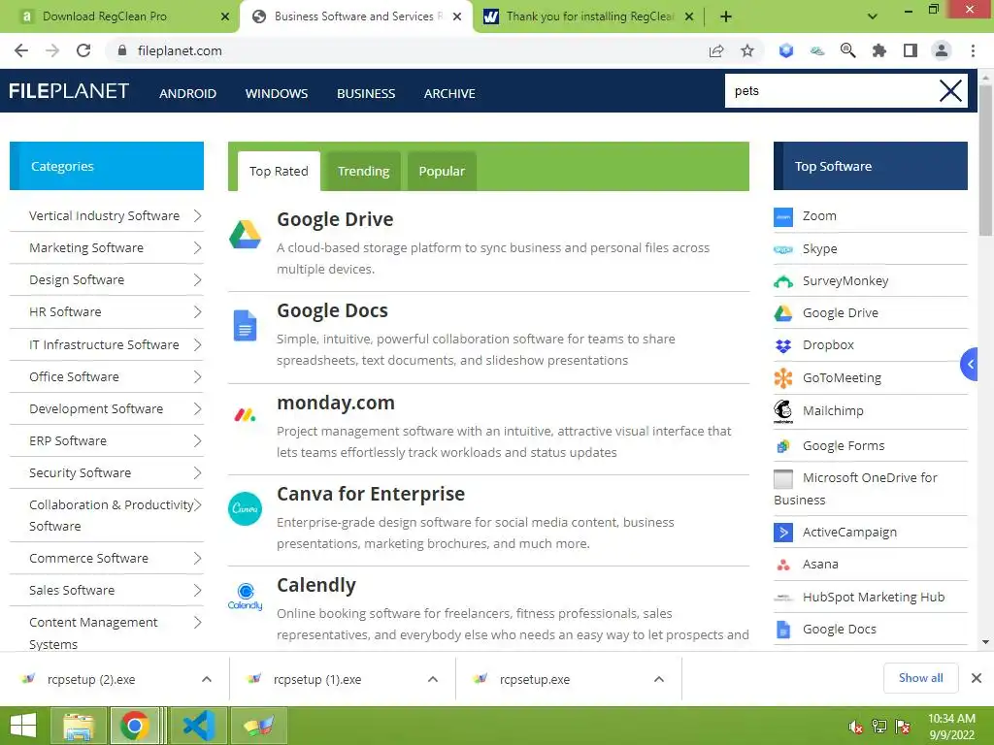This screenshot has height=745, width=994.
Task: Open the Chrome three-dot menu
Action: point(973,50)
